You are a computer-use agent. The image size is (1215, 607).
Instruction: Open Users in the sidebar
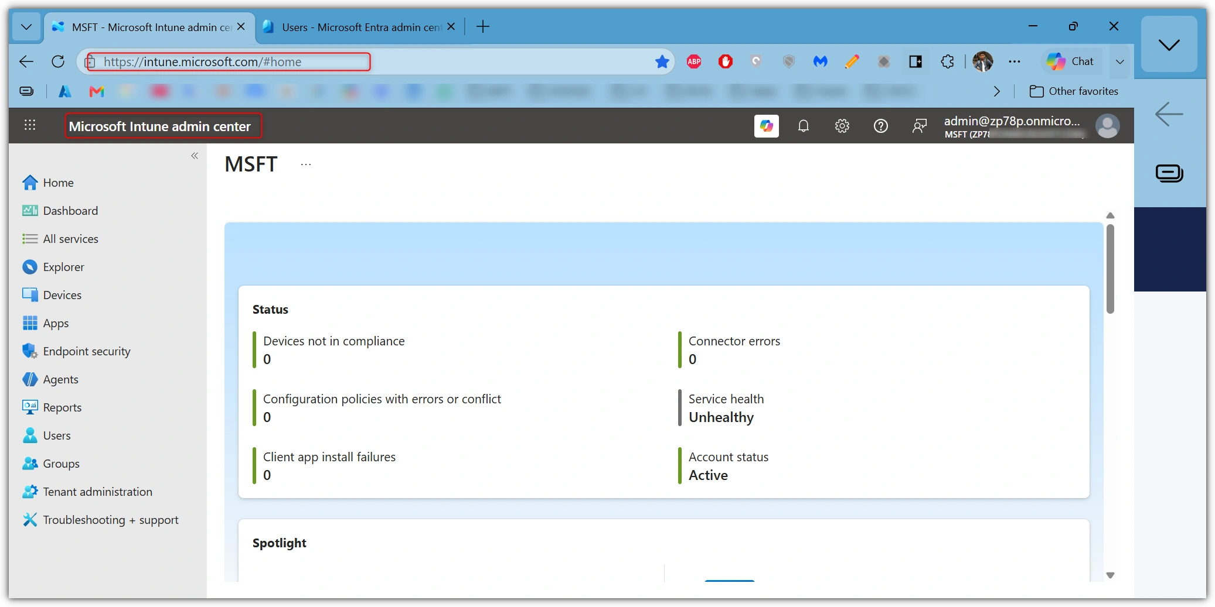click(x=46, y=435)
